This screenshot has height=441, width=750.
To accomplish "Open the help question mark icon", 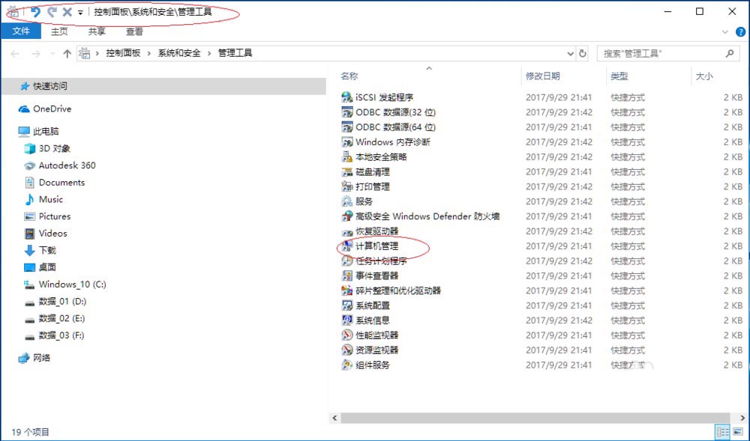I will coord(740,32).
